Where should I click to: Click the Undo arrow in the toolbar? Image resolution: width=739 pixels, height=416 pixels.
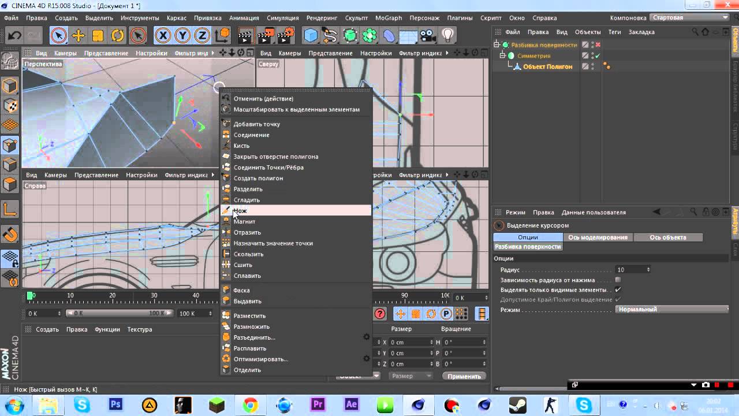(x=14, y=36)
